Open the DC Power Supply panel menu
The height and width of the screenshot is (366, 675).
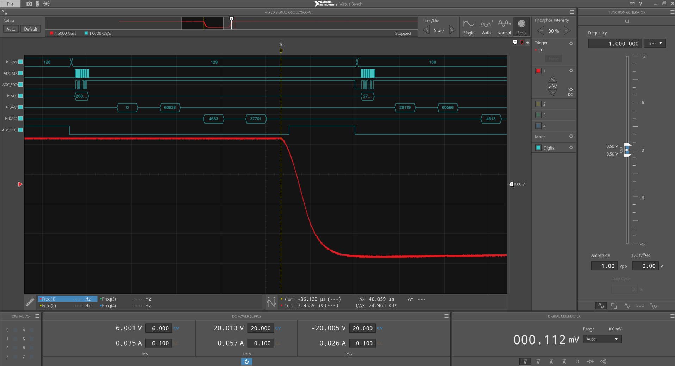[446, 316]
